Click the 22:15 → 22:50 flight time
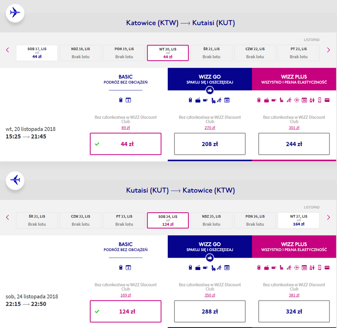The width and height of the screenshot is (337, 328). 26,304
